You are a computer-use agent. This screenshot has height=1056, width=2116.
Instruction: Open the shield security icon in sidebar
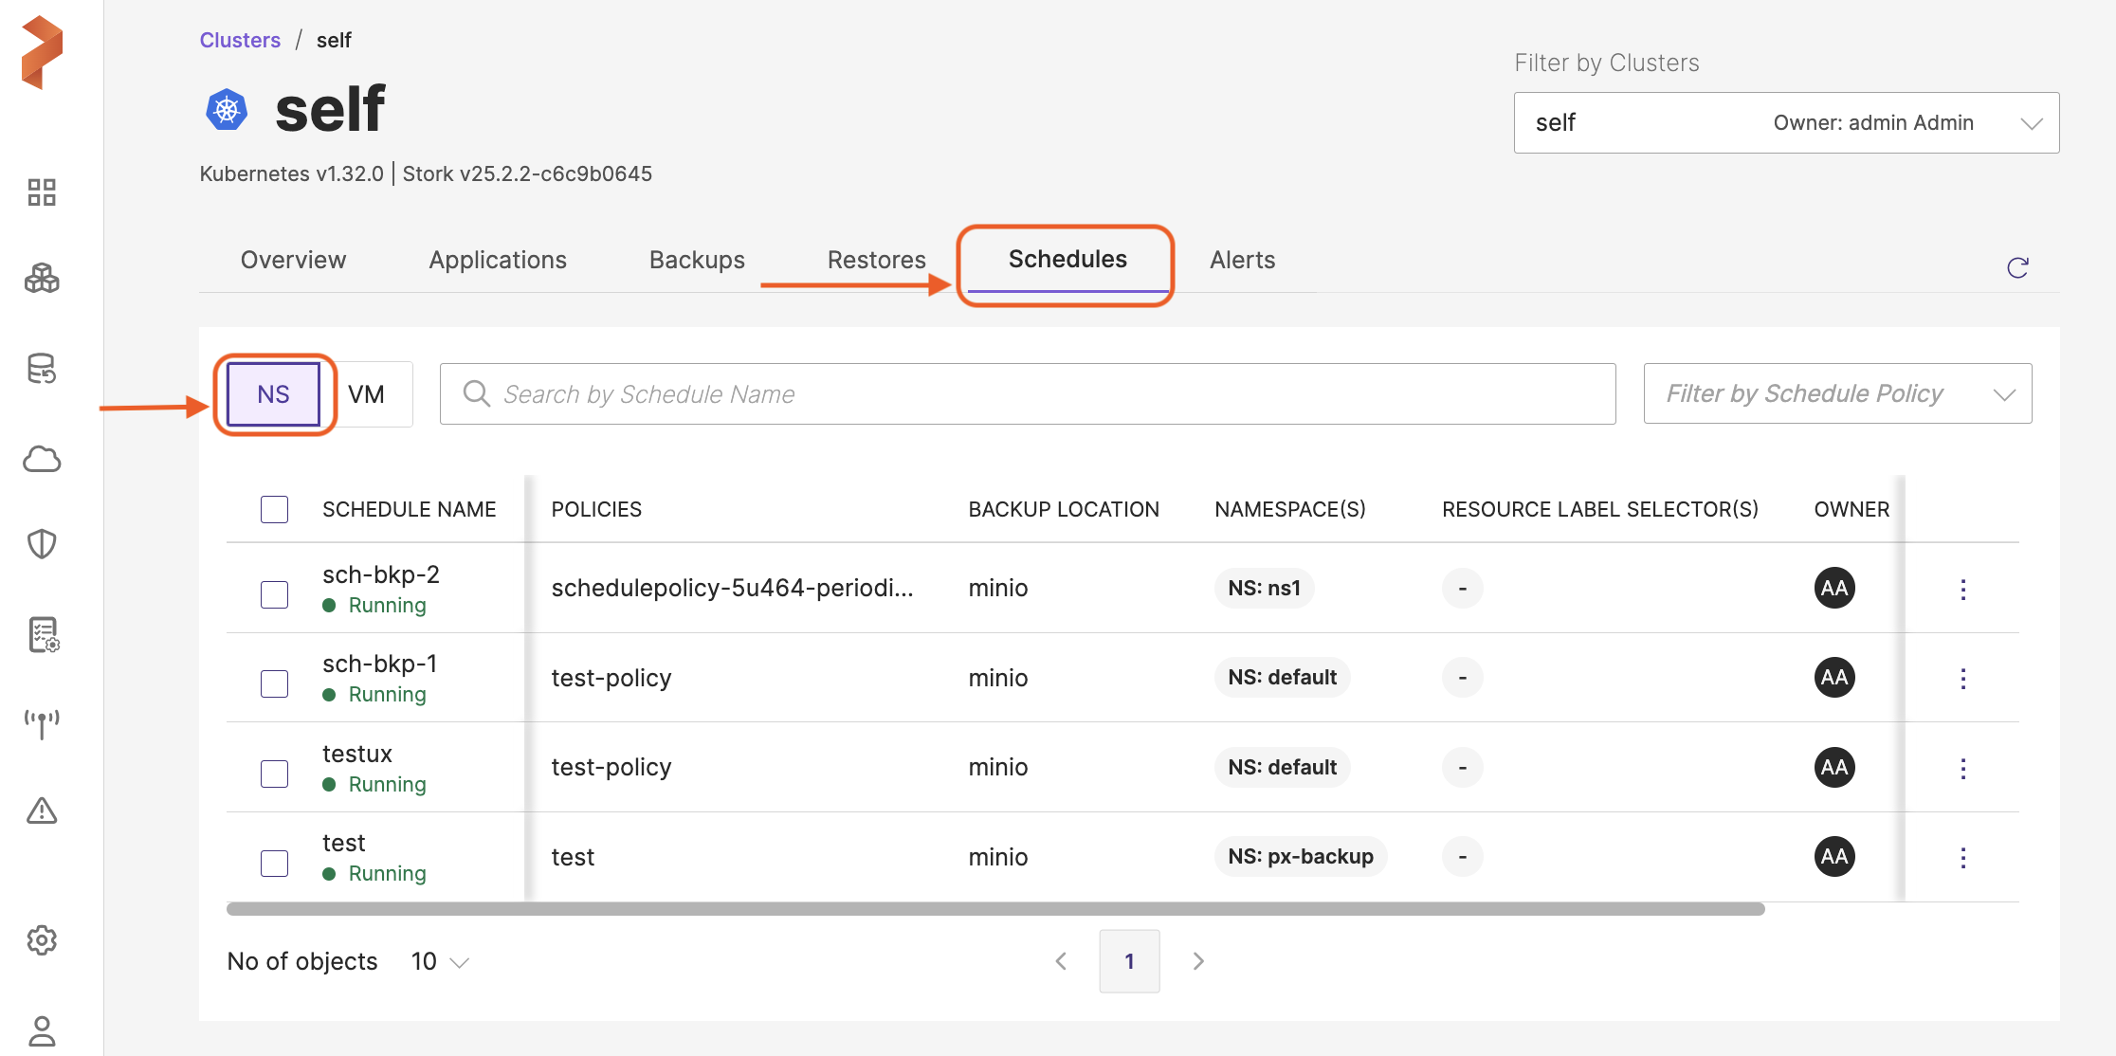tap(42, 544)
